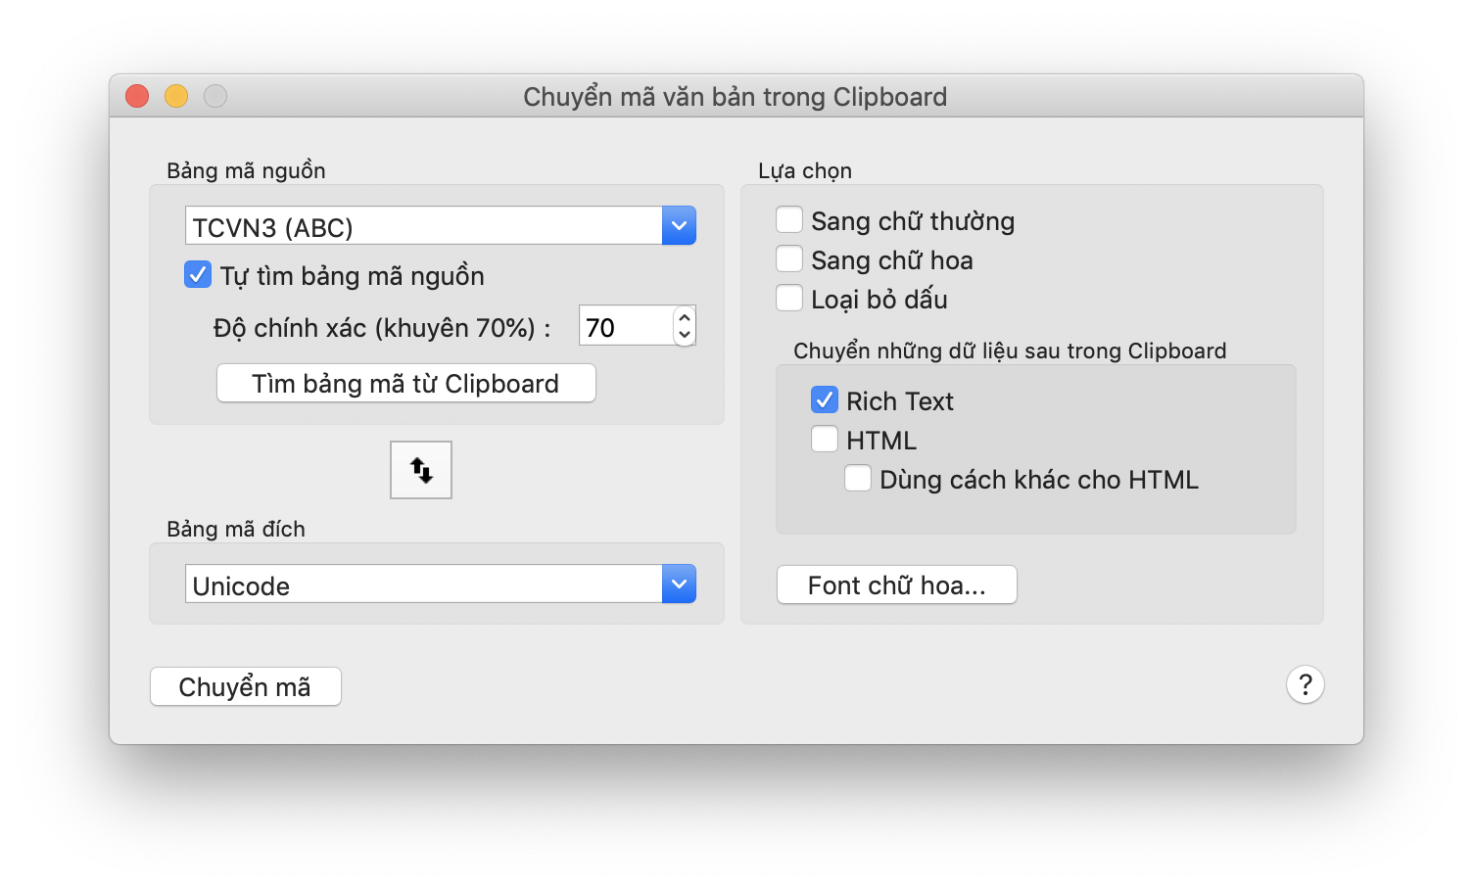Enable the 'HTML' checkbox

point(825,439)
